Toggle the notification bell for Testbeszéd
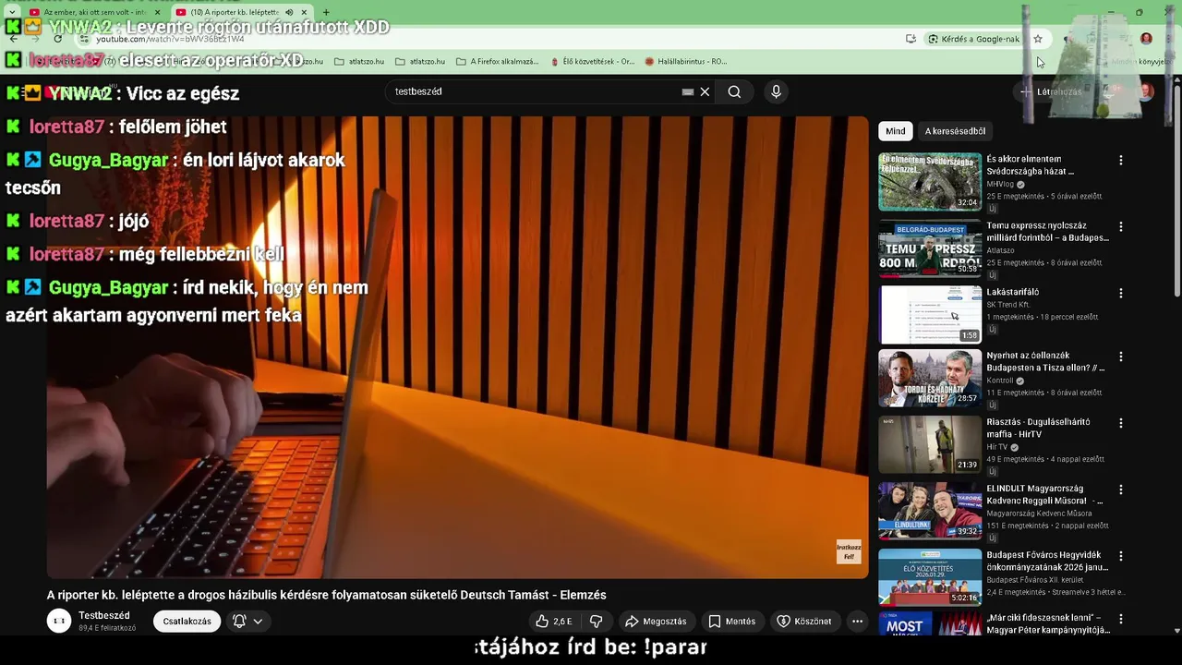Screen dimensions: 1182x665 (239, 622)
